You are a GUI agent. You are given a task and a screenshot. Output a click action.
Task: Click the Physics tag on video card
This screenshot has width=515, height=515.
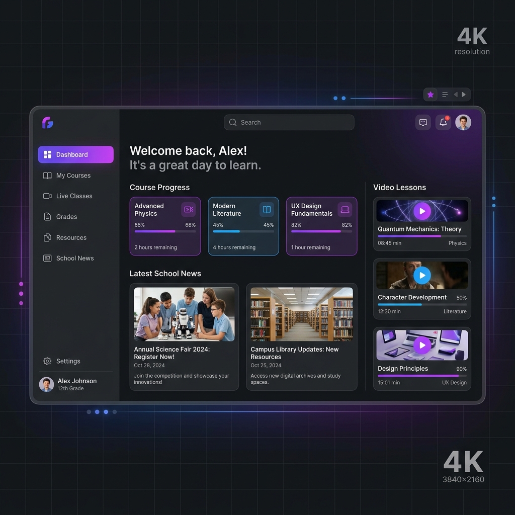tap(458, 243)
